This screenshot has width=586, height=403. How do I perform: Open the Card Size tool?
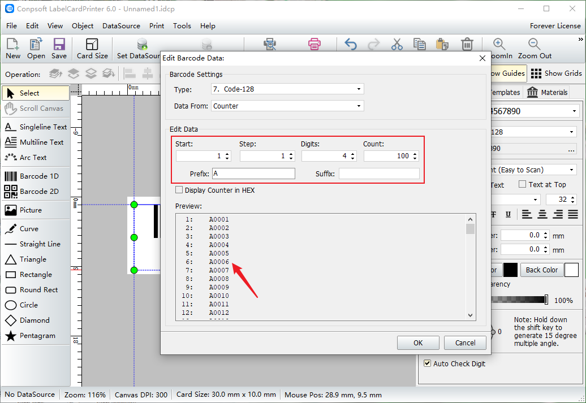[92, 49]
